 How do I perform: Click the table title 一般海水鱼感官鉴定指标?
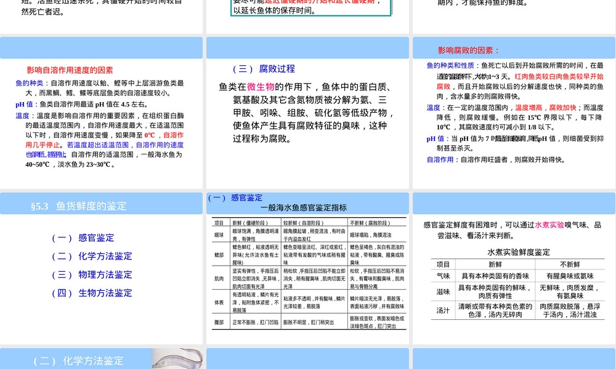pos(304,208)
